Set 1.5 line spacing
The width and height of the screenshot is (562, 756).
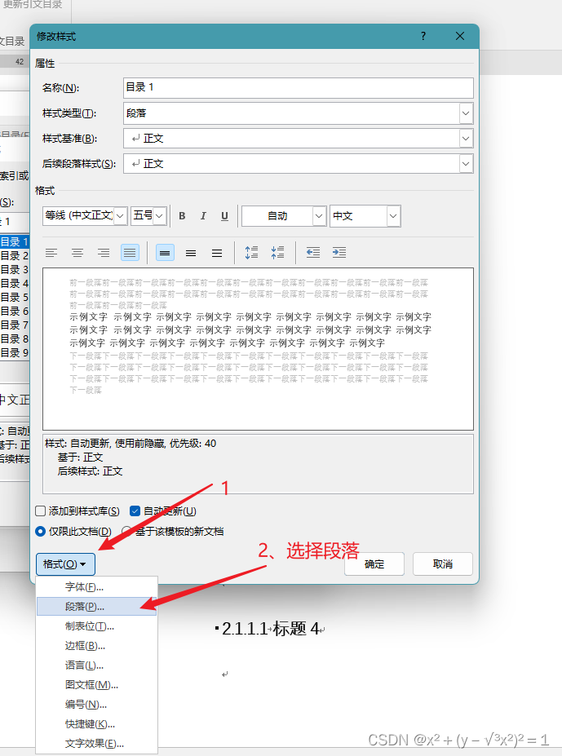[191, 253]
